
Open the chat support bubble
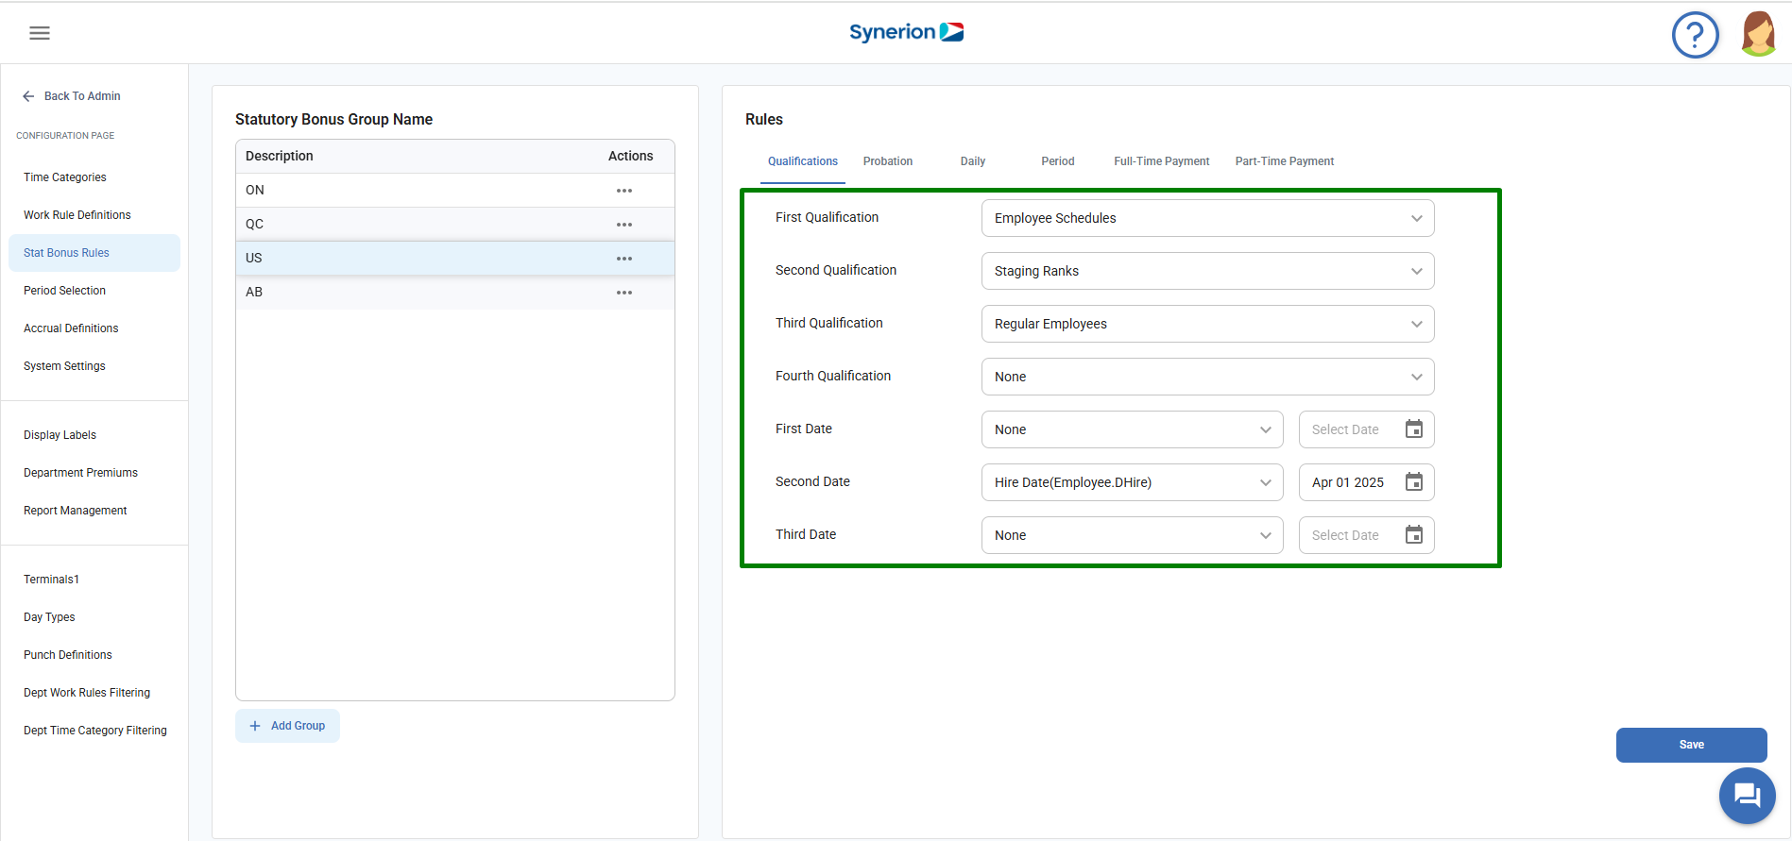tap(1748, 796)
